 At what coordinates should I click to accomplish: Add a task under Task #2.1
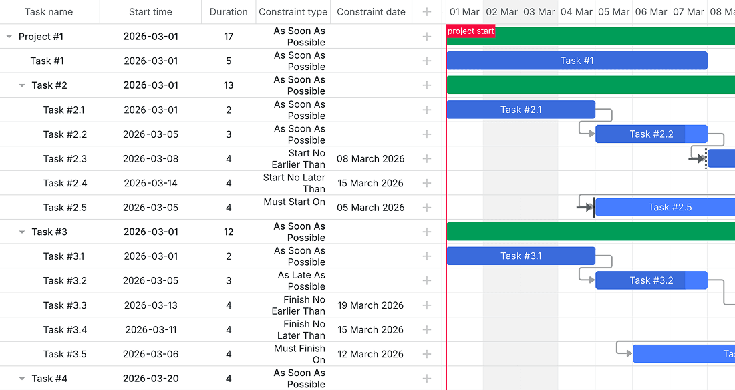pyautogui.click(x=426, y=110)
